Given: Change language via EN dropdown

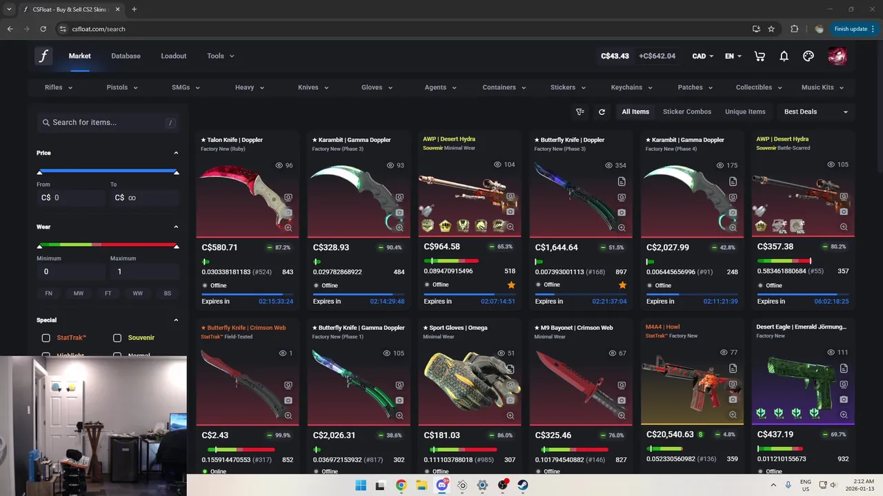Looking at the screenshot, I should [x=733, y=56].
